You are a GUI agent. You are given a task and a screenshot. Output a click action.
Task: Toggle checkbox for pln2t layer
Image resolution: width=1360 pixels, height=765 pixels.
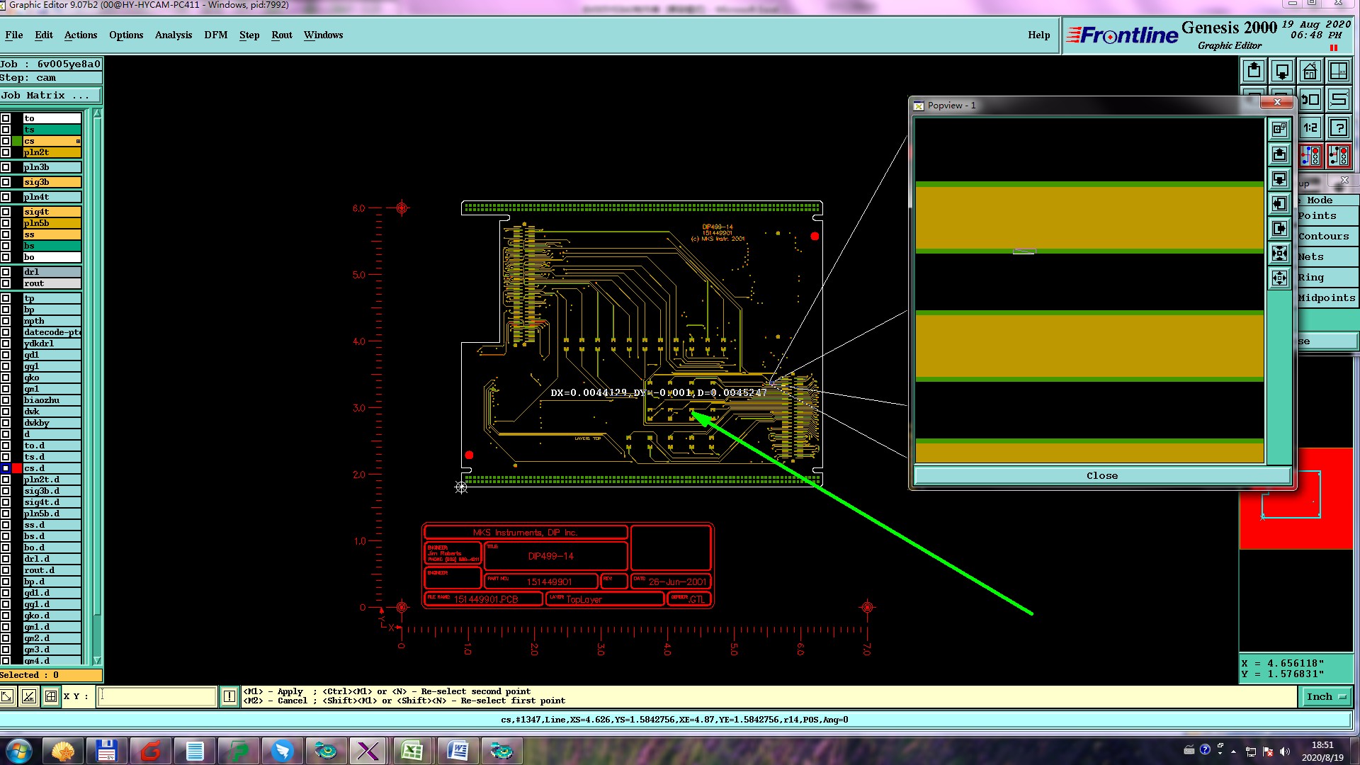coord(6,152)
